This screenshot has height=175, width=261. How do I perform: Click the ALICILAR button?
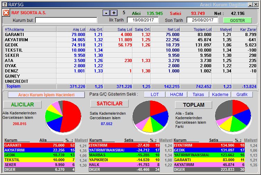[23, 104]
